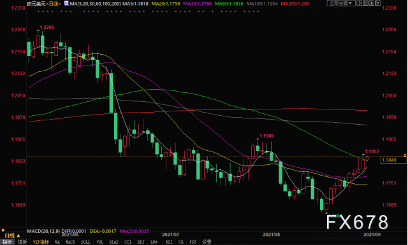This screenshot has height=245, width=408.
Task: Click the current price tag 1.1849
Action: point(393,160)
